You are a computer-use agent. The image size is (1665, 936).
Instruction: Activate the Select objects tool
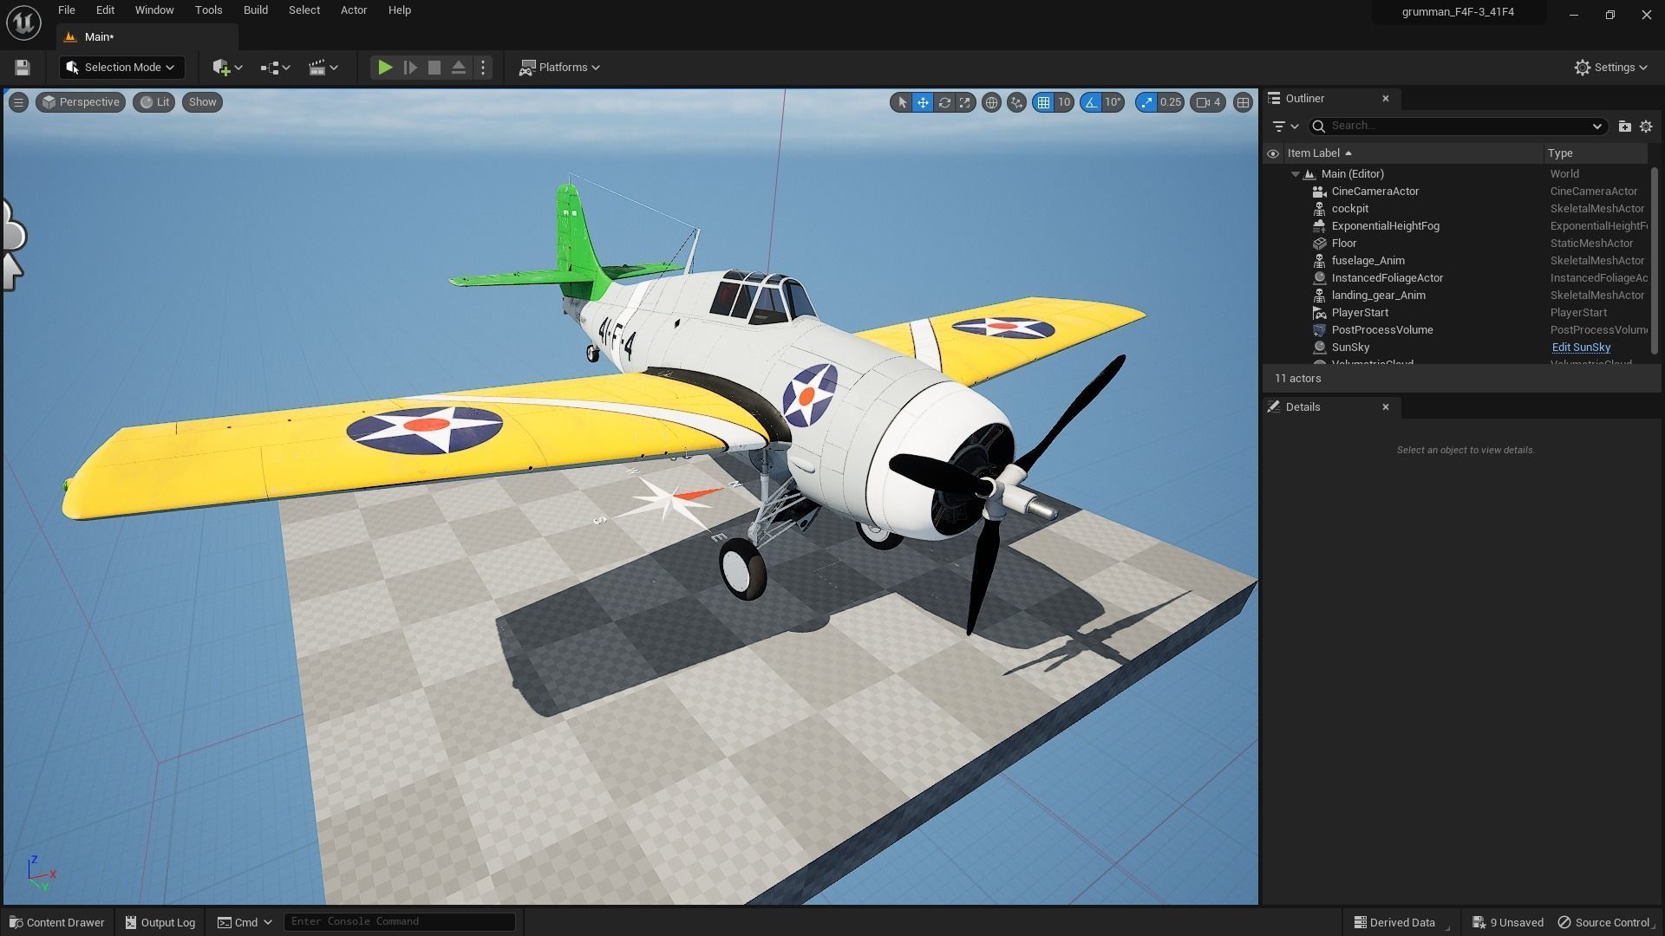(x=902, y=102)
